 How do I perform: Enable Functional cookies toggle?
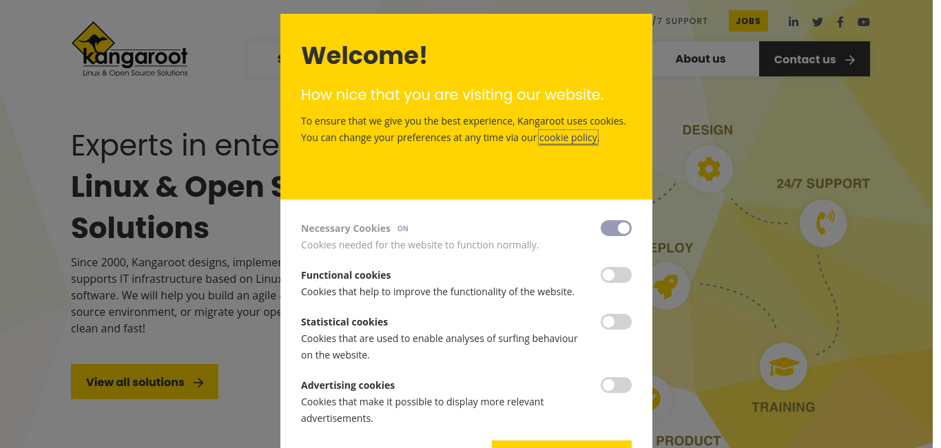(616, 275)
